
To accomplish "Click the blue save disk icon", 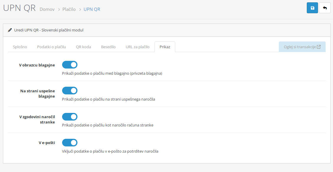I will (312, 8).
